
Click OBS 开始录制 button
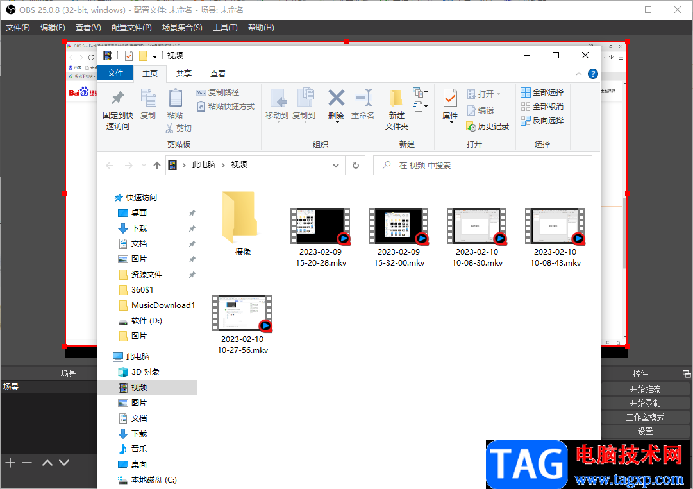point(646,403)
